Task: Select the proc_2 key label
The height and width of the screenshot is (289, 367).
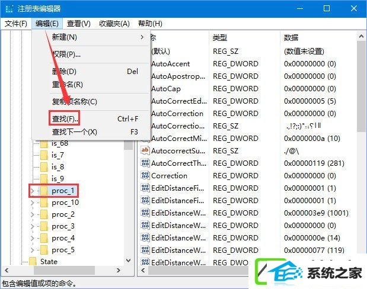Action: (x=63, y=214)
